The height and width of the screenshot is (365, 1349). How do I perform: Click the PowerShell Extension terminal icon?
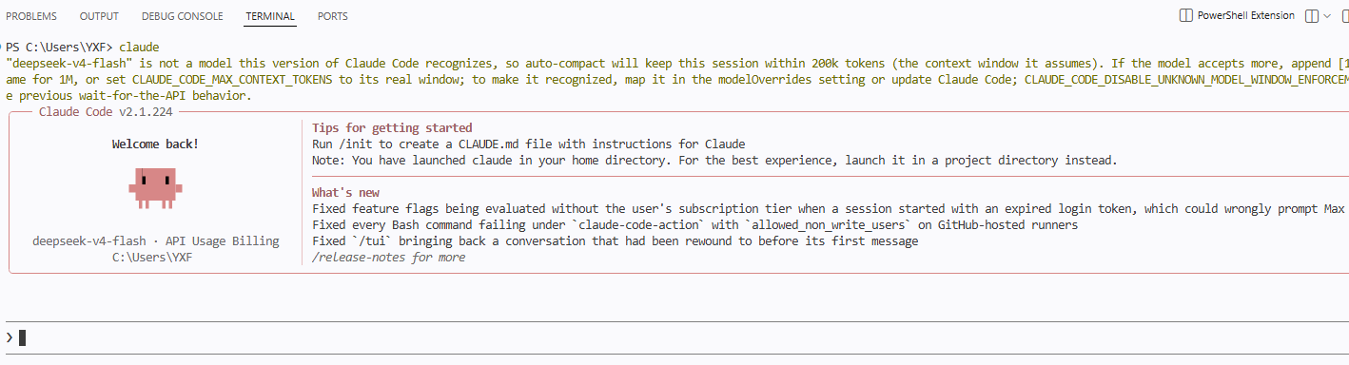pos(1185,16)
